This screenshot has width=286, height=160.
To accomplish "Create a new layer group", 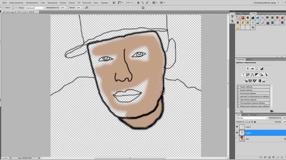I will [278, 158].
